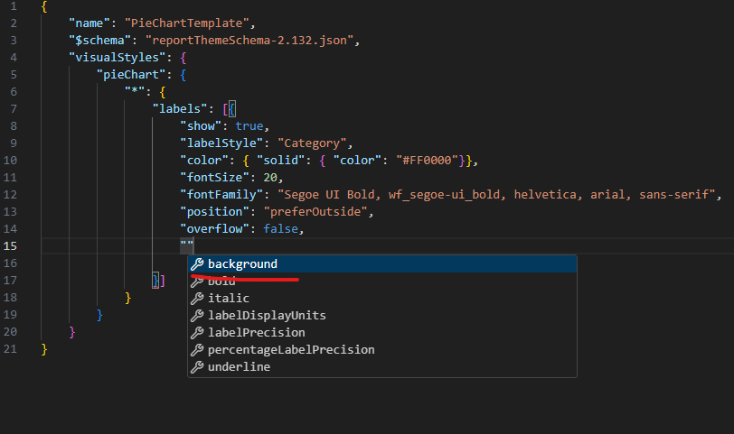Choose percentageLabelPrecision suggestion
This screenshot has width=734, height=434.
coord(382,350)
